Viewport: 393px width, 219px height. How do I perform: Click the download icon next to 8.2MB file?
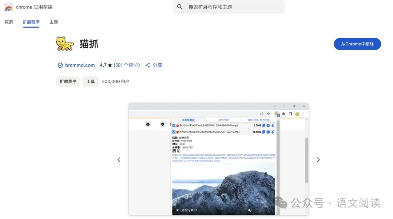(x=273, y=126)
